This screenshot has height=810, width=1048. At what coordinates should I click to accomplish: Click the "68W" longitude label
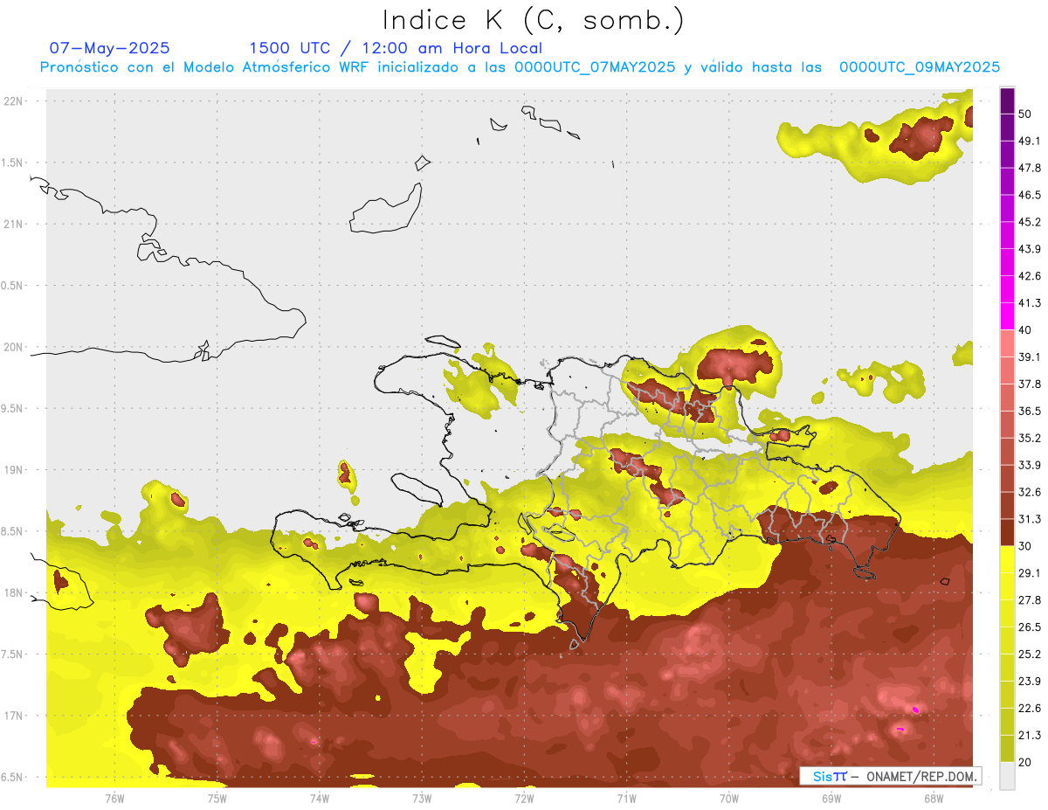pyautogui.click(x=934, y=798)
